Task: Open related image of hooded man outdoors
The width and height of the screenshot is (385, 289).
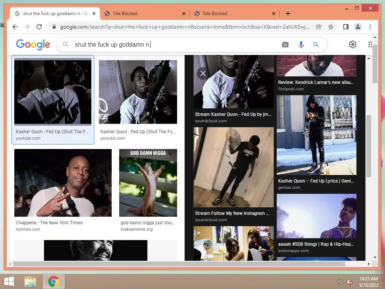Action: pos(317,135)
